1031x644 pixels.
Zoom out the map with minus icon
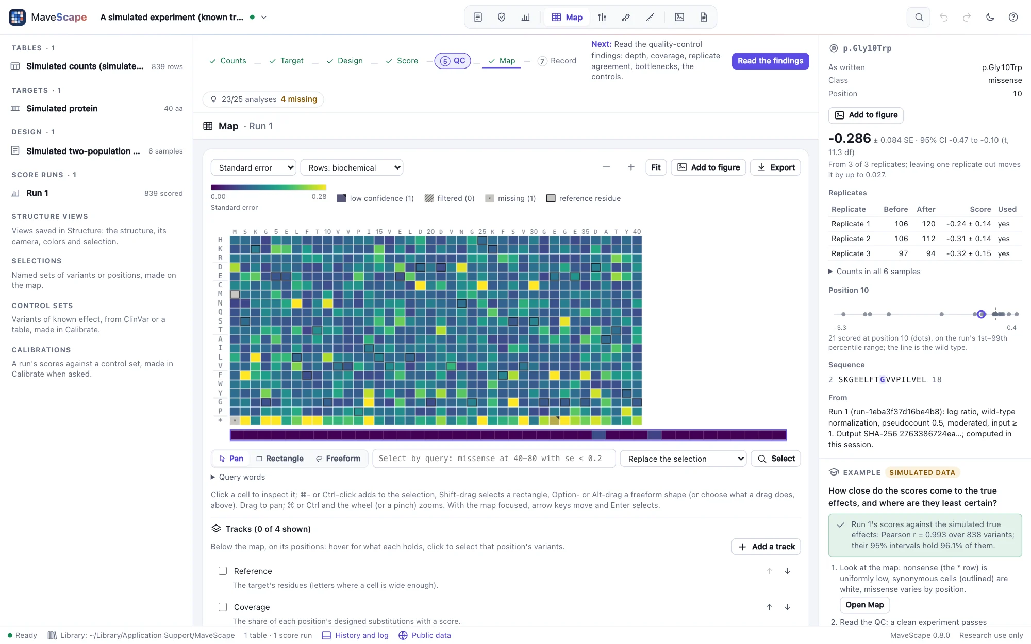606,167
